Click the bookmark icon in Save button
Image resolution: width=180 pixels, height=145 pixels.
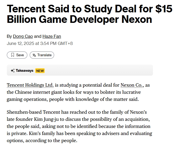[12, 55]
